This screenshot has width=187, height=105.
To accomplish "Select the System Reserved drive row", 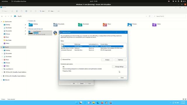I will coord(92,50).
